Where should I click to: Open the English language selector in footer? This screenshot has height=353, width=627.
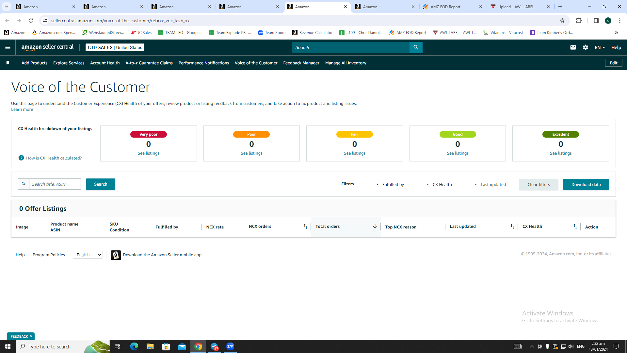(x=88, y=255)
